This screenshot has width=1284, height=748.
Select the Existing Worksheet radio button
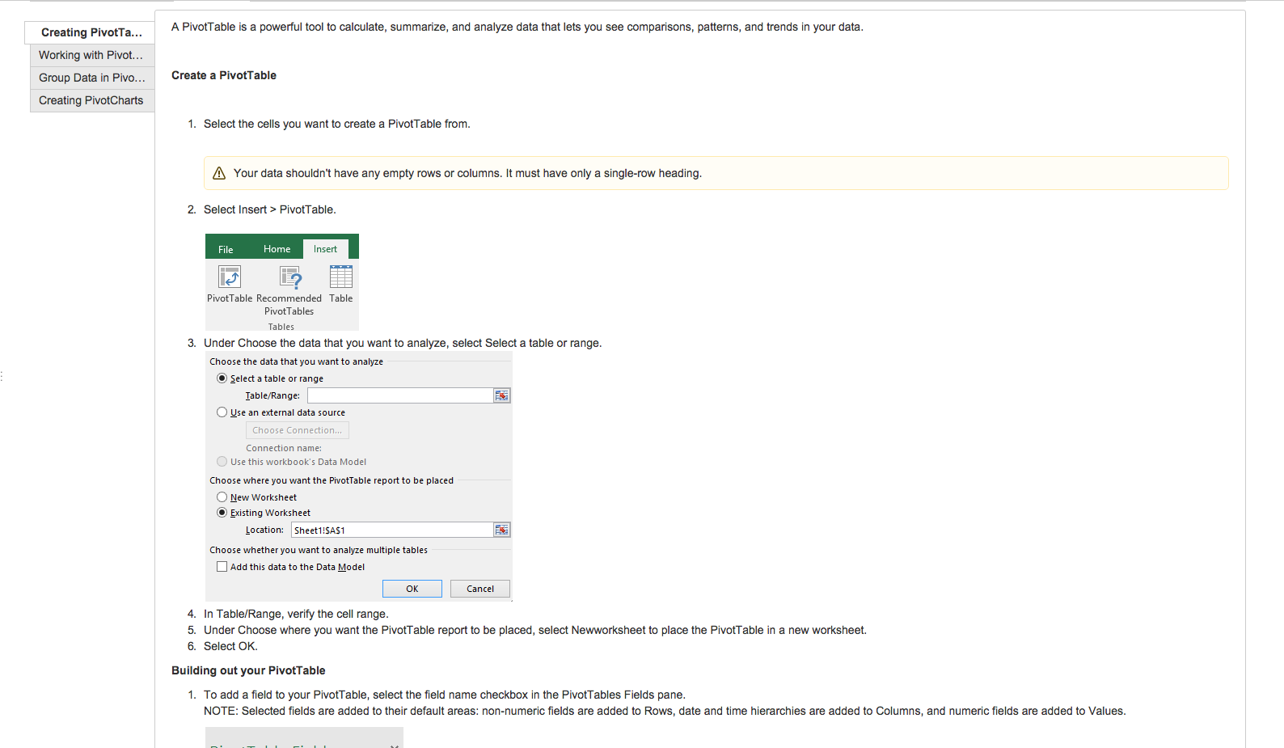click(x=222, y=513)
